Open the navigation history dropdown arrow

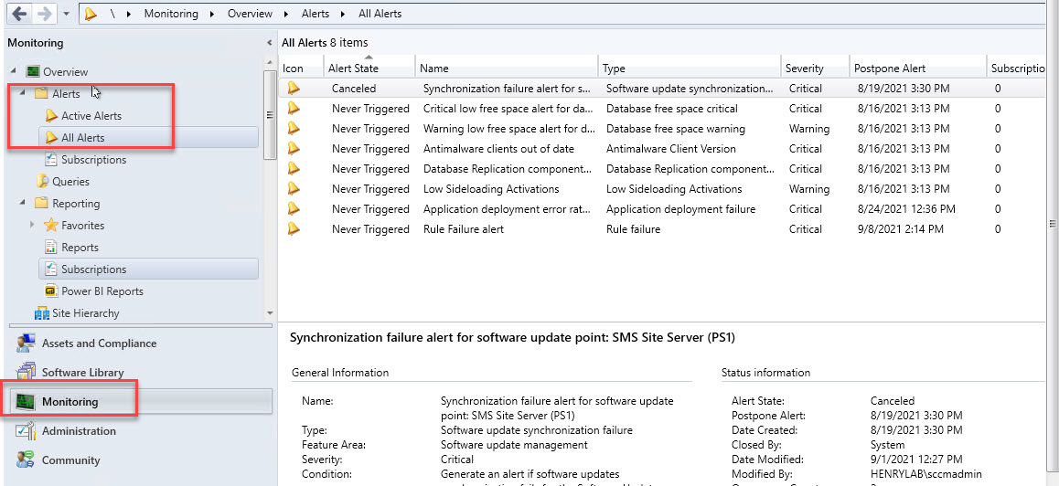[67, 15]
